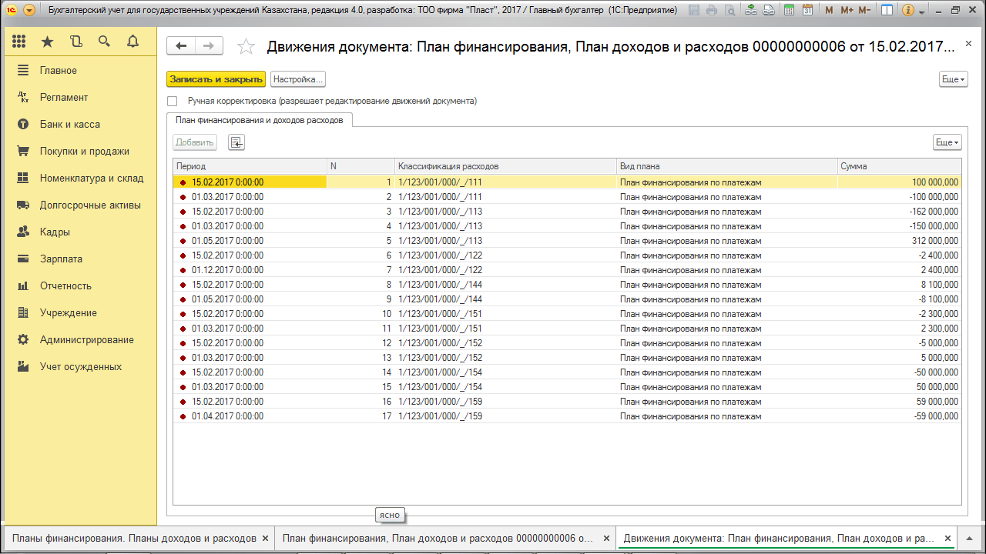Viewport: 986px width, 554px height.
Task: Open the calendar icon in the title bar
Action: click(807, 11)
